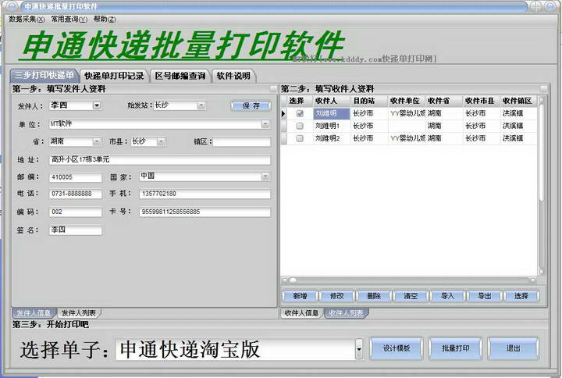The height and width of the screenshot is (378, 562).
Task: Switch to 三步打印快递单 tab
Action: (44, 75)
